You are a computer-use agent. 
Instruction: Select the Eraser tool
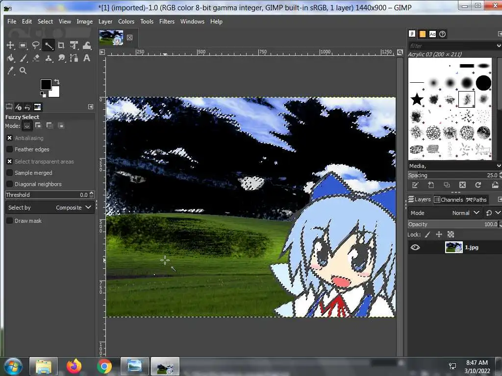pos(35,58)
